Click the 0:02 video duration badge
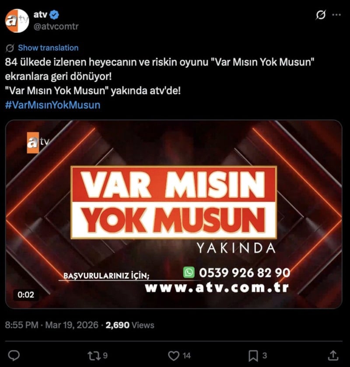Viewport: 350px width, 367px height. [x=26, y=294]
